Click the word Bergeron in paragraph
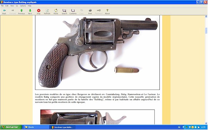The height and width of the screenshot is (130, 208). (x=82, y=94)
